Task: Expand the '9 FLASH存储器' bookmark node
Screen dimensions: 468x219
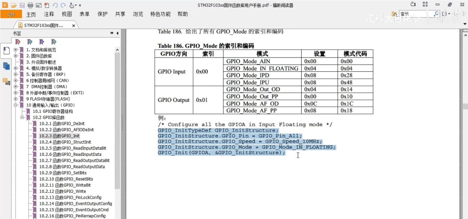Action: [x=15, y=99]
